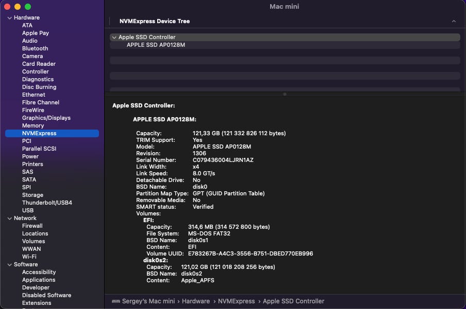Show Memory information

tap(33, 126)
